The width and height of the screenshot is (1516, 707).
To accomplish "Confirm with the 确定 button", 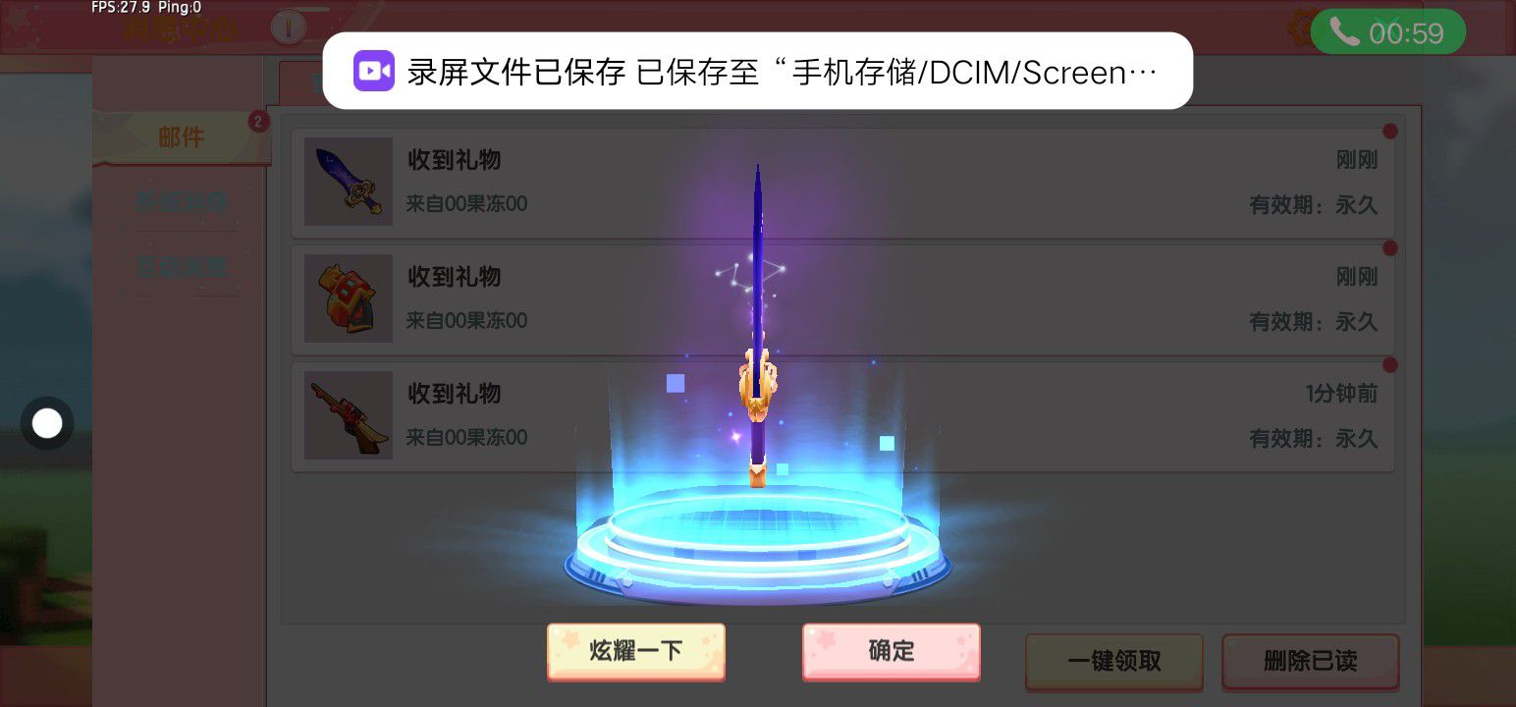I will (x=892, y=651).
